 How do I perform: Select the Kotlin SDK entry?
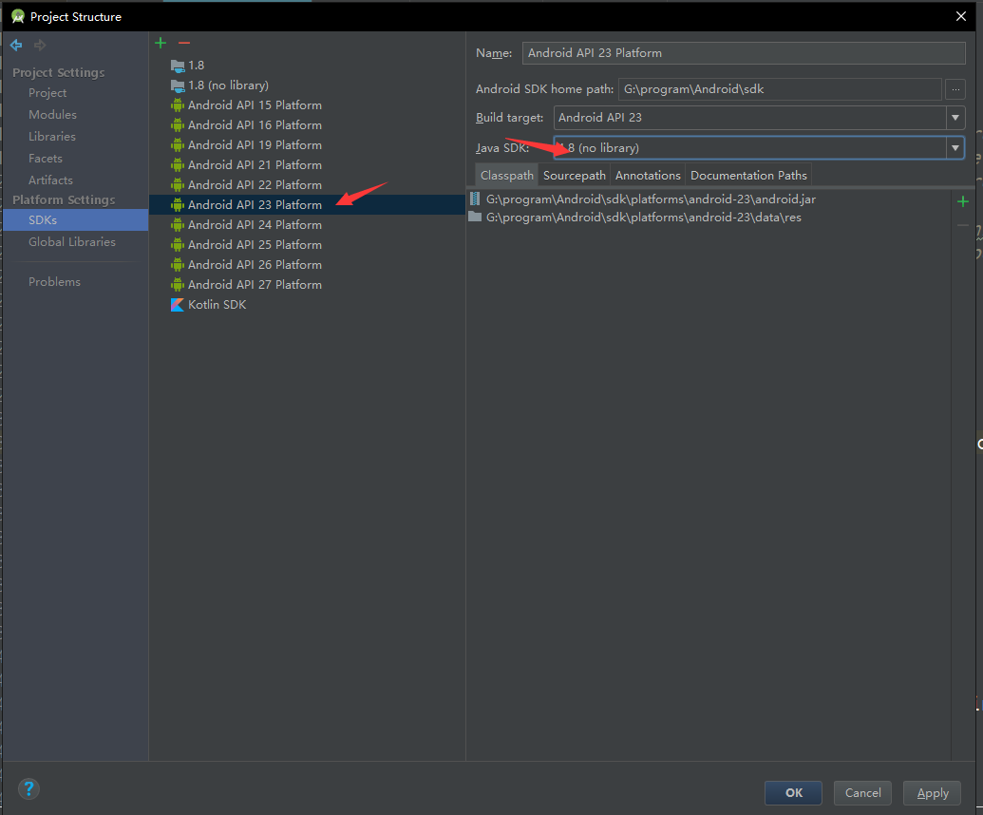coord(307,305)
